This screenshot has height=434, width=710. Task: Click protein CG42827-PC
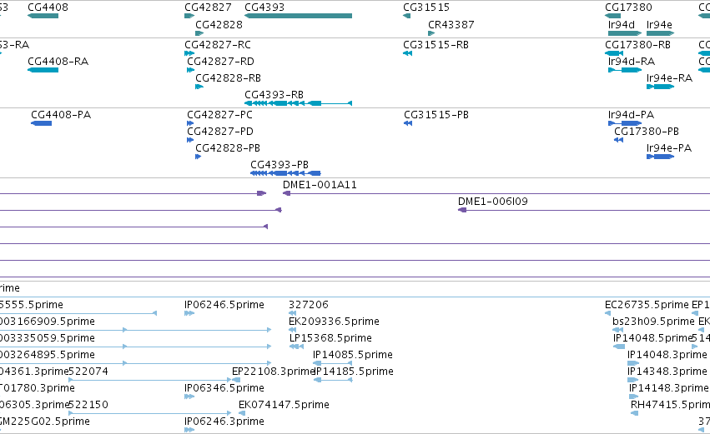click(219, 115)
